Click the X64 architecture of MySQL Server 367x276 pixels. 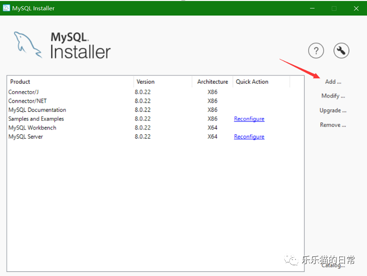click(212, 137)
